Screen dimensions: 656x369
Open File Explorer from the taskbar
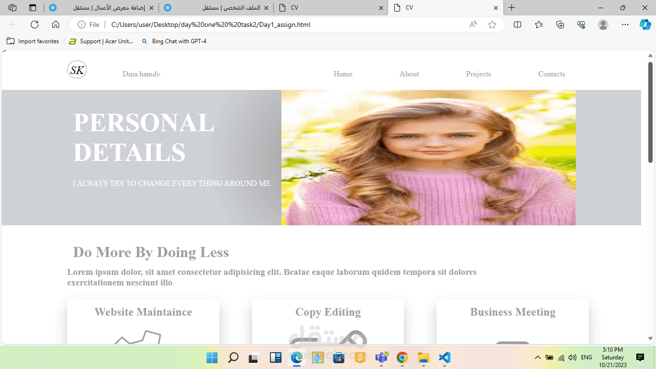click(423, 357)
